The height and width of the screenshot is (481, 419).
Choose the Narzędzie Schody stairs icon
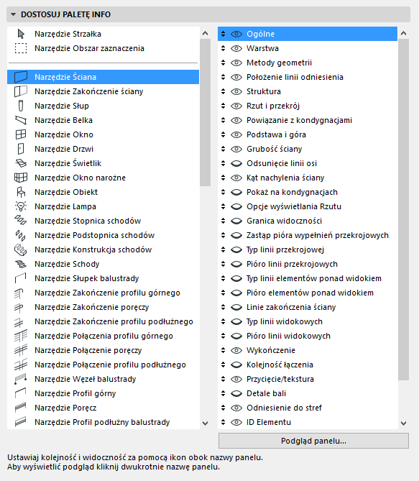21,264
